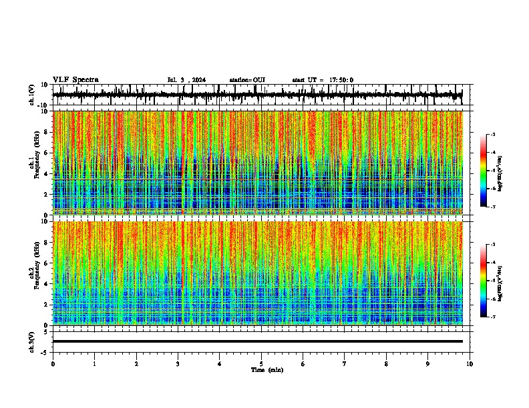
Task: Click the ch.1 color bar "log(PSD)(V²/Hz)" label
Action: coord(500,173)
